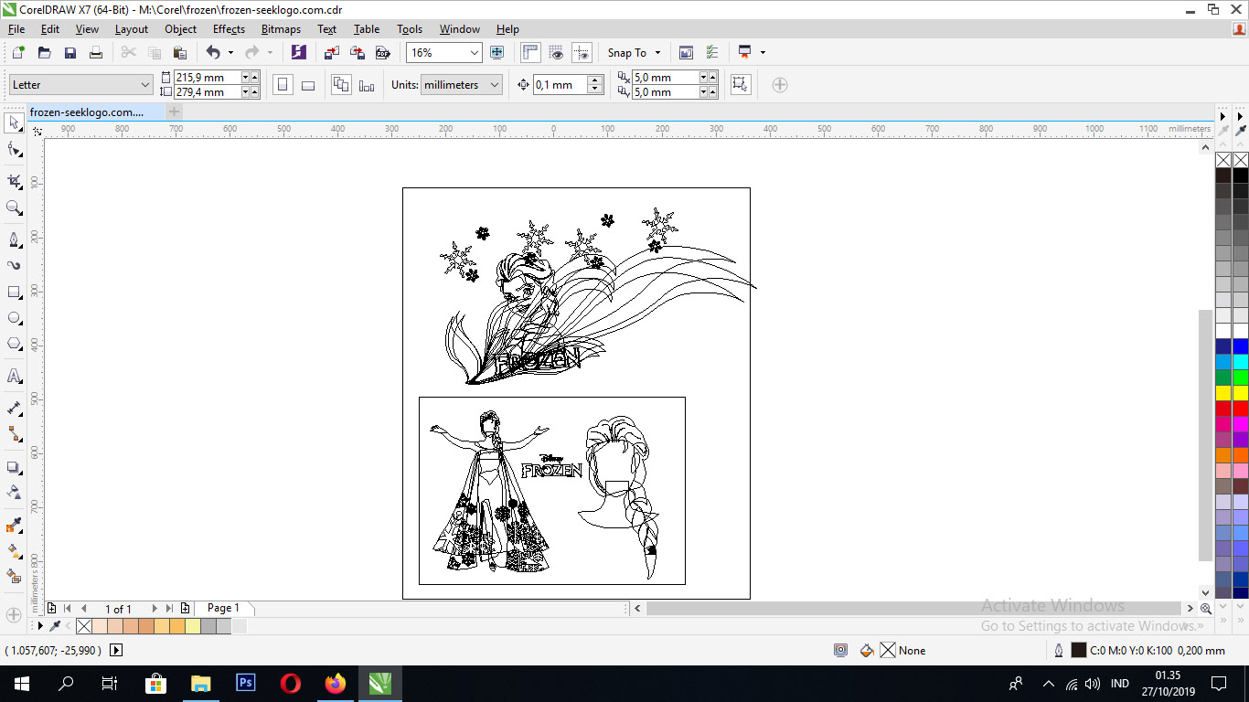Click the Undo arrow icon
The height and width of the screenshot is (702, 1249).
(x=213, y=53)
